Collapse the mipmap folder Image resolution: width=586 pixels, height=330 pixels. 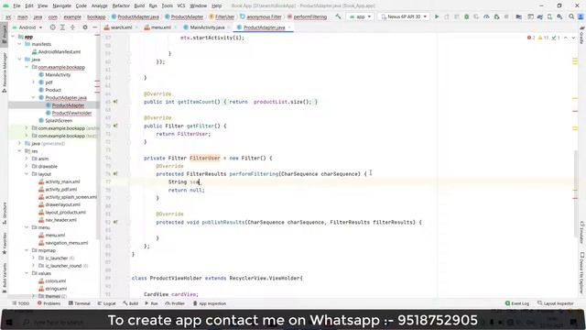tap(27, 250)
